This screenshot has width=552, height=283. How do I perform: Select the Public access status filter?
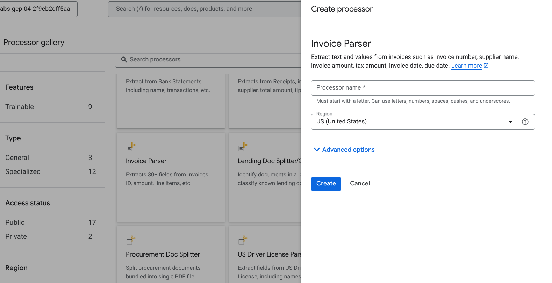pyautogui.click(x=15, y=222)
